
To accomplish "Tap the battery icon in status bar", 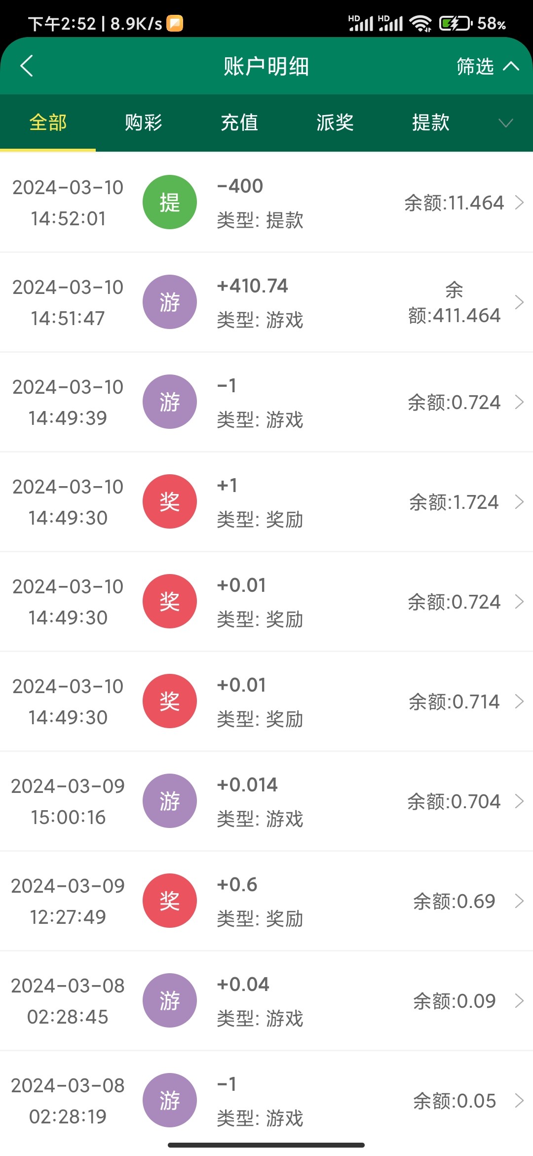I will [455, 23].
